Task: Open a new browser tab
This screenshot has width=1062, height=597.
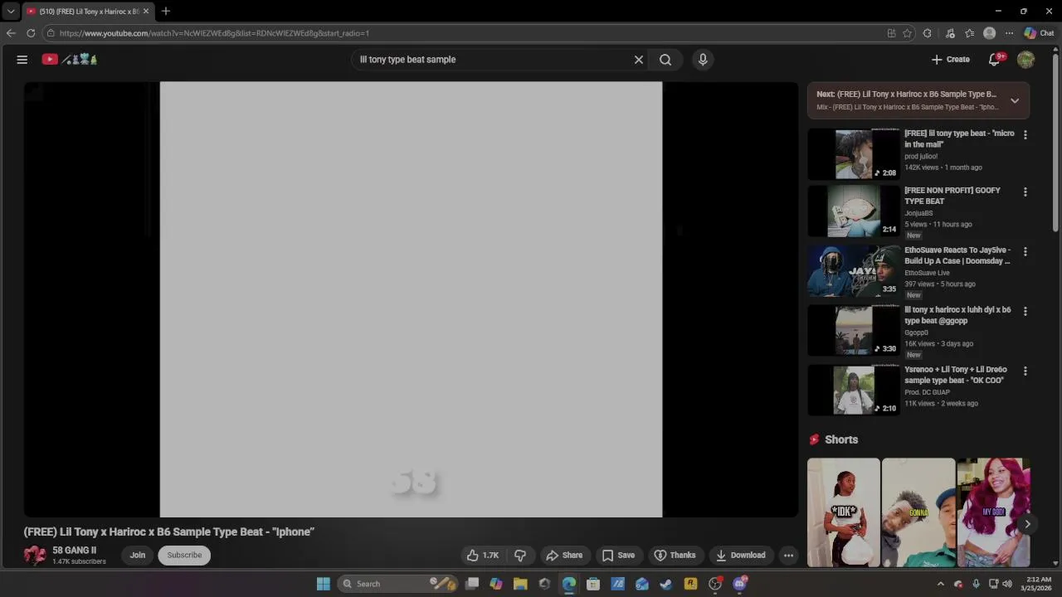Action: [166, 11]
